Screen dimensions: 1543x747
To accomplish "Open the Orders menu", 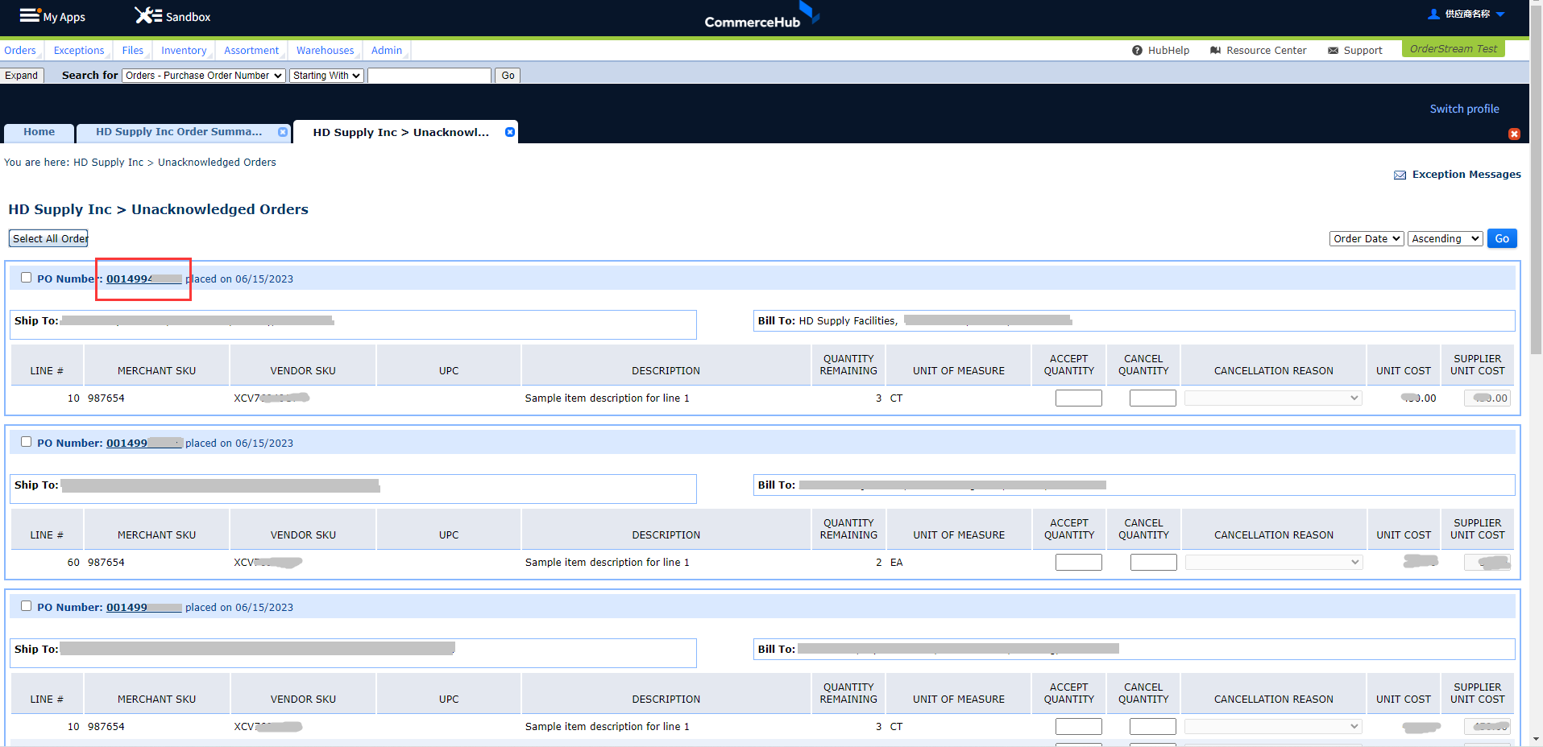I will (20, 50).
